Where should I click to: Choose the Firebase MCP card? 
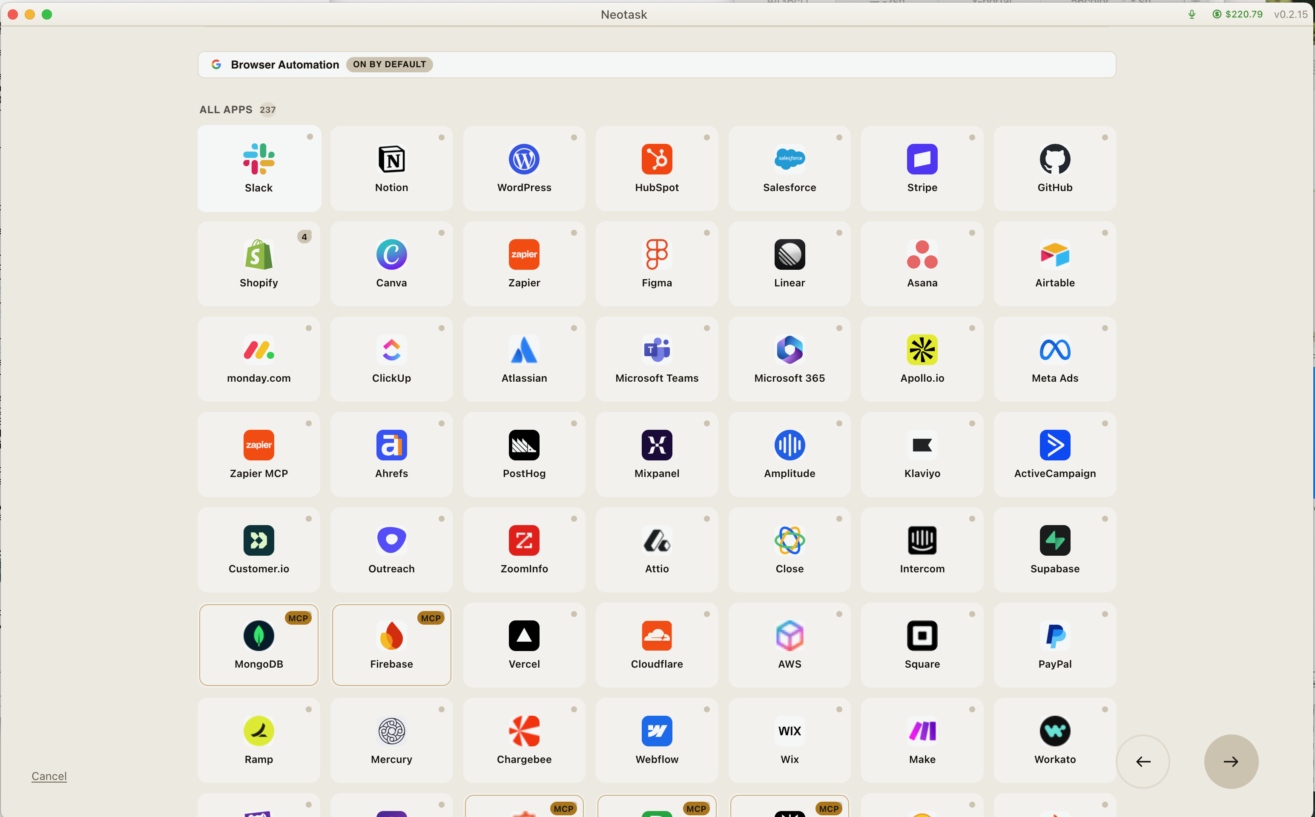(391, 645)
